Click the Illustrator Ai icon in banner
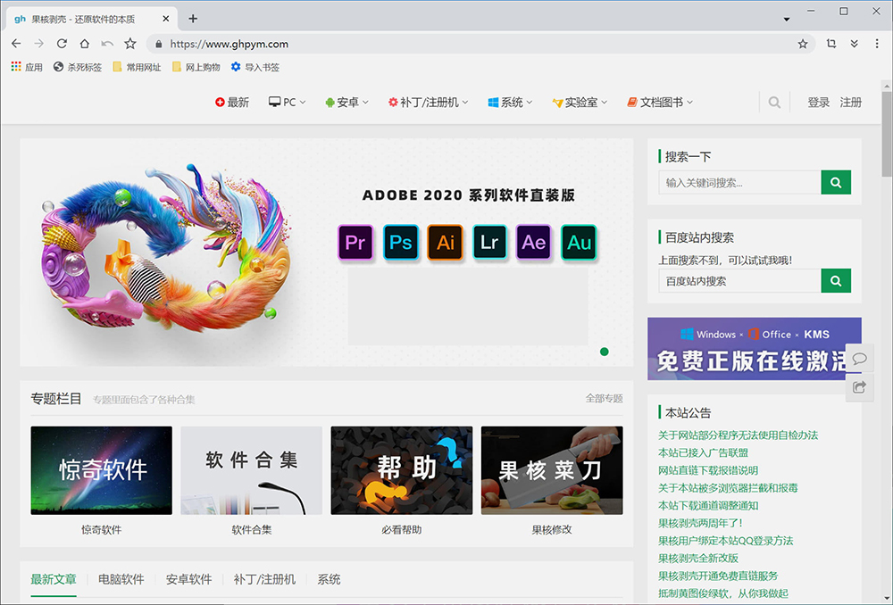Screen dimensions: 893x605 point(445,243)
